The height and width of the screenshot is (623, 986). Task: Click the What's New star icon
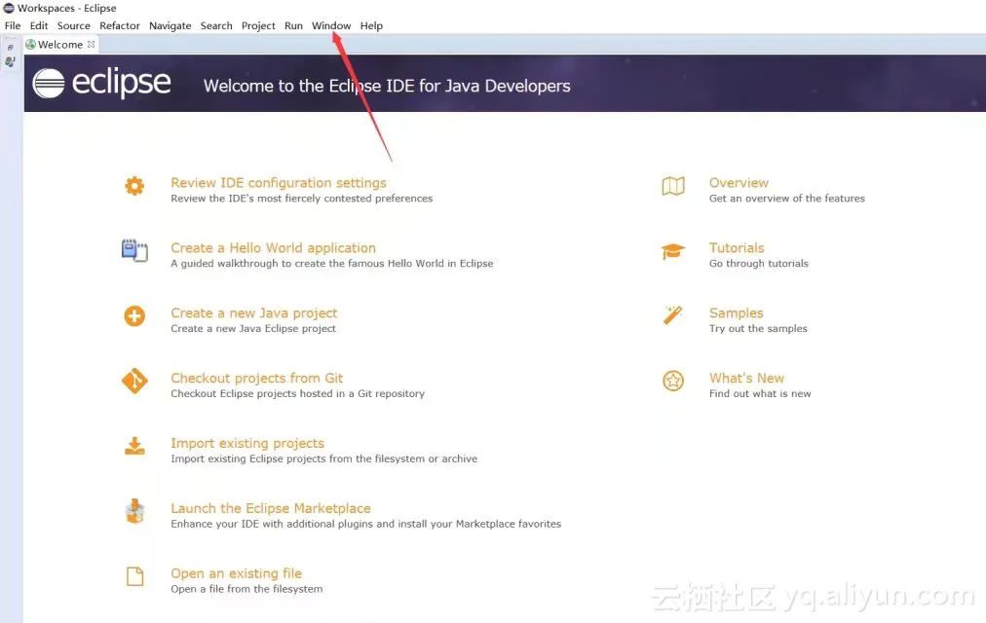pyautogui.click(x=673, y=381)
